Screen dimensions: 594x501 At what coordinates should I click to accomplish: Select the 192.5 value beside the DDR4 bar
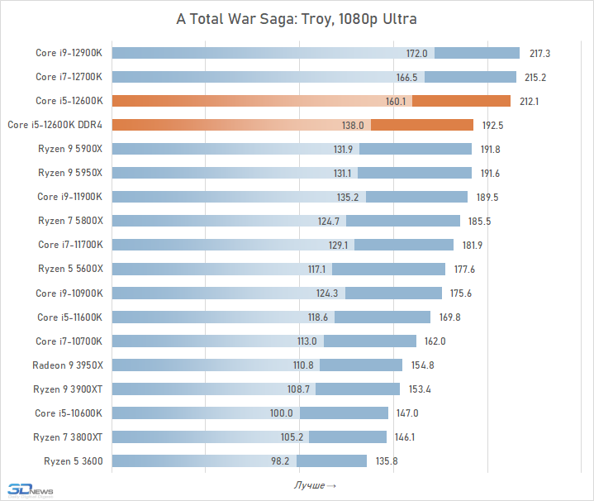492,125
